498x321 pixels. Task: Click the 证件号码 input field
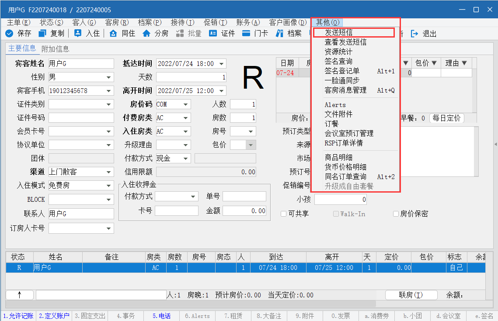(x=81, y=118)
